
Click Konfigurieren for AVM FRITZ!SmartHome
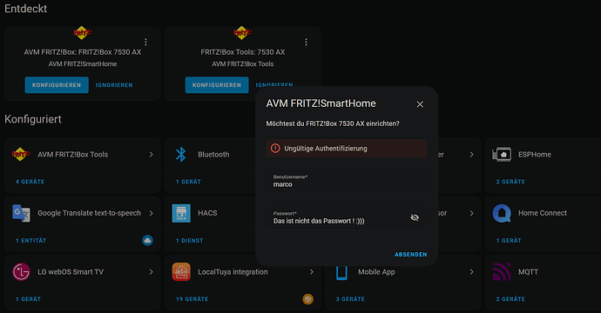(57, 85)
